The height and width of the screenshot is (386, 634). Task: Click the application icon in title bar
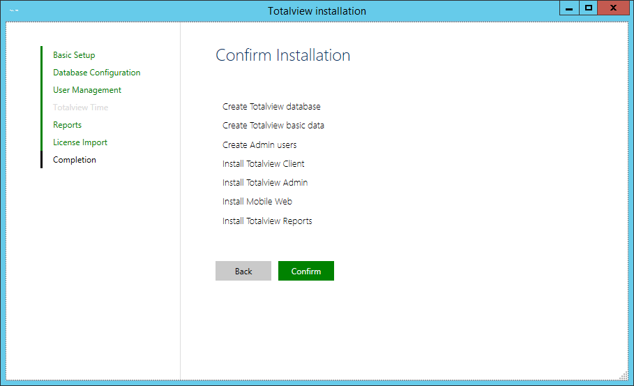click(14, 10)
